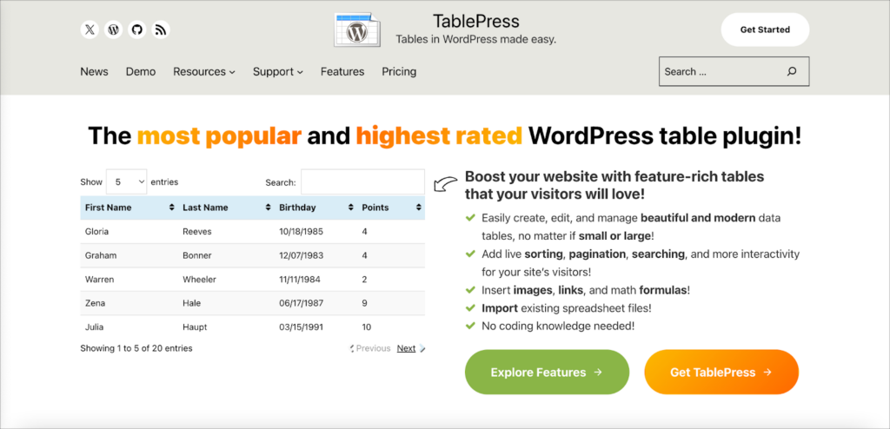Click the Previous pagination link
Viewport: 890px width, 429px height.
(373, 348)
